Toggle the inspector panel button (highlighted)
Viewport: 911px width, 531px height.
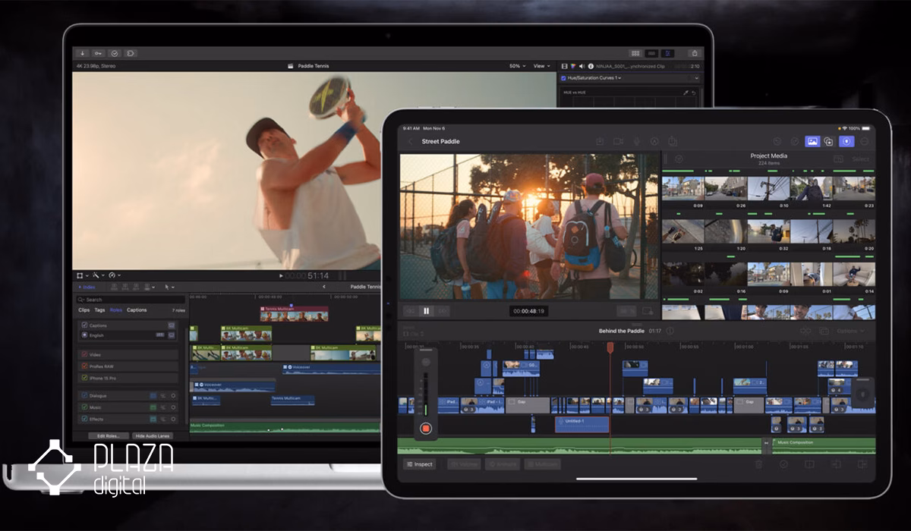tap(667, 53)
